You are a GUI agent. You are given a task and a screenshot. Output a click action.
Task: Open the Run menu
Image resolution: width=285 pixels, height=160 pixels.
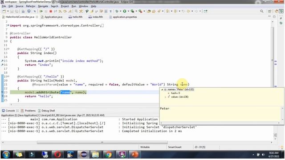[x=74, y=6]
